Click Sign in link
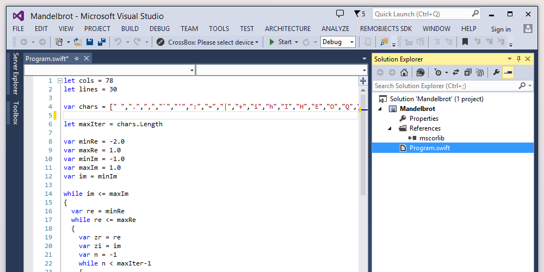 click(500, 29)
